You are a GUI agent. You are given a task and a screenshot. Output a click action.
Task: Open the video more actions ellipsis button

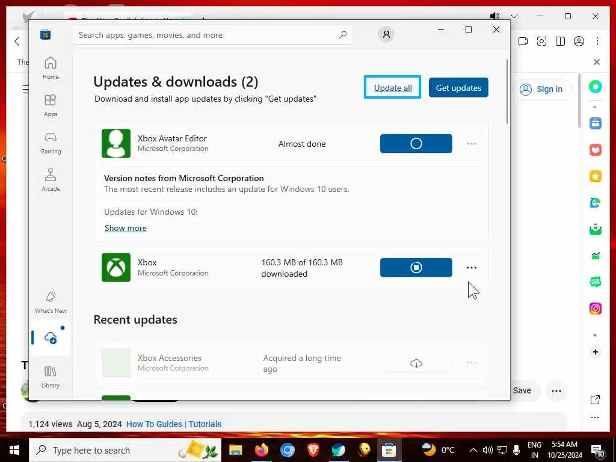point(556,391)
